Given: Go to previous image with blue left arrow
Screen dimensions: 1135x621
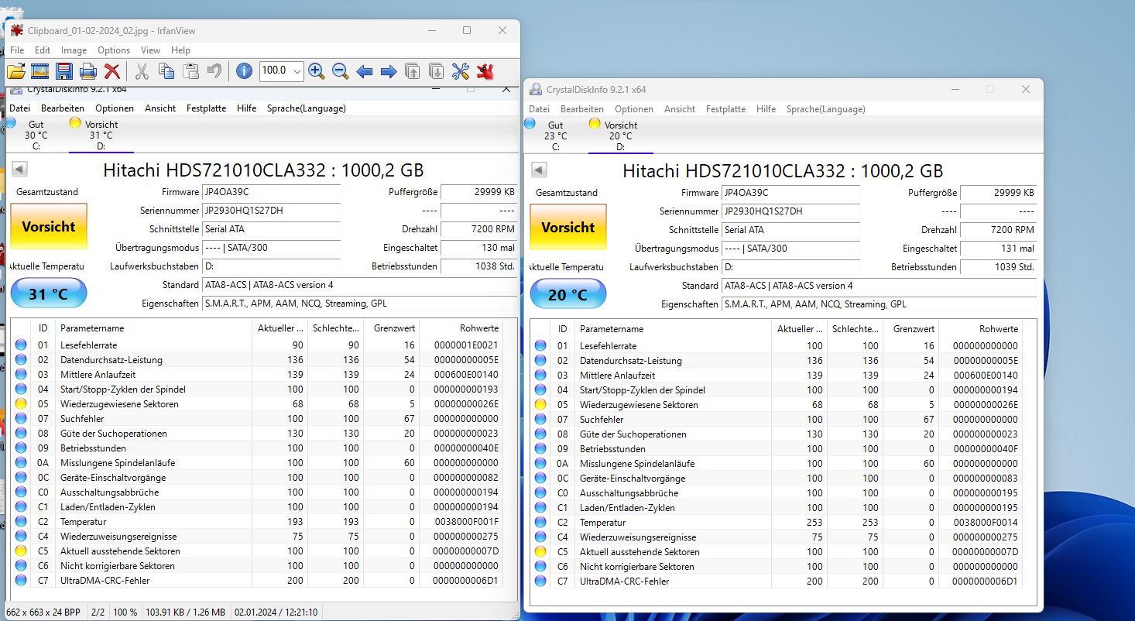Looking at the screenshot, I should click(365, 71).
